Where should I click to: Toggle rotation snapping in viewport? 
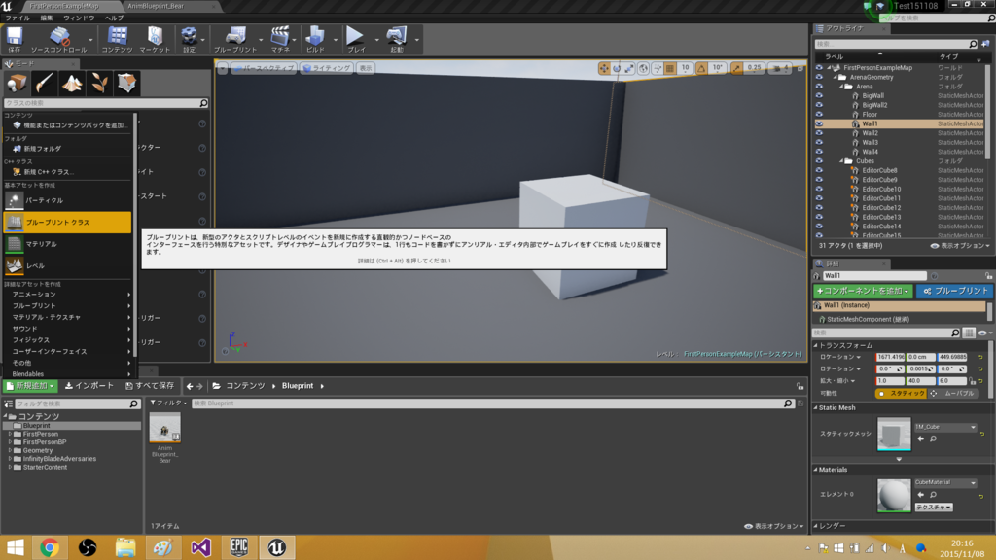click(701, 68)
